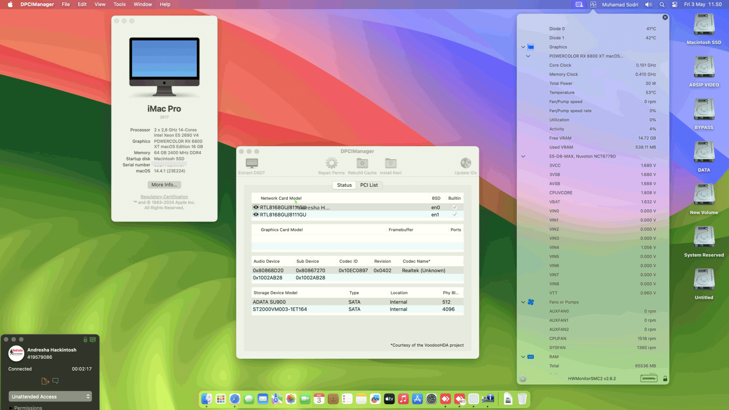This screenshot has height=410, width=729.
Task: Click the HWMonitor graph icon in menu bar
Action: point(593,5)
